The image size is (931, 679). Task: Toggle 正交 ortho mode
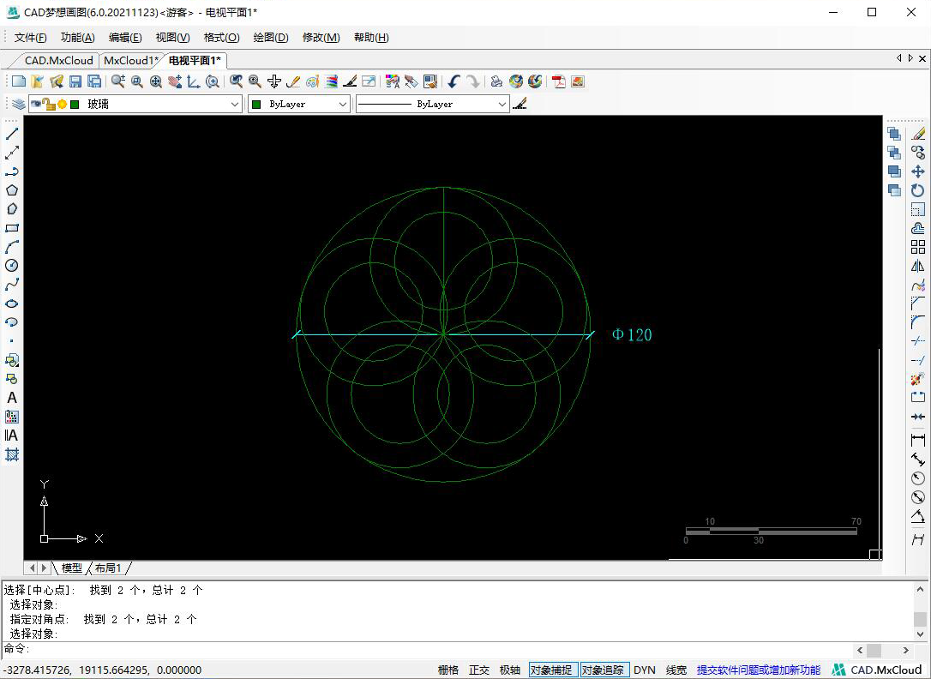tap(479, 670)
